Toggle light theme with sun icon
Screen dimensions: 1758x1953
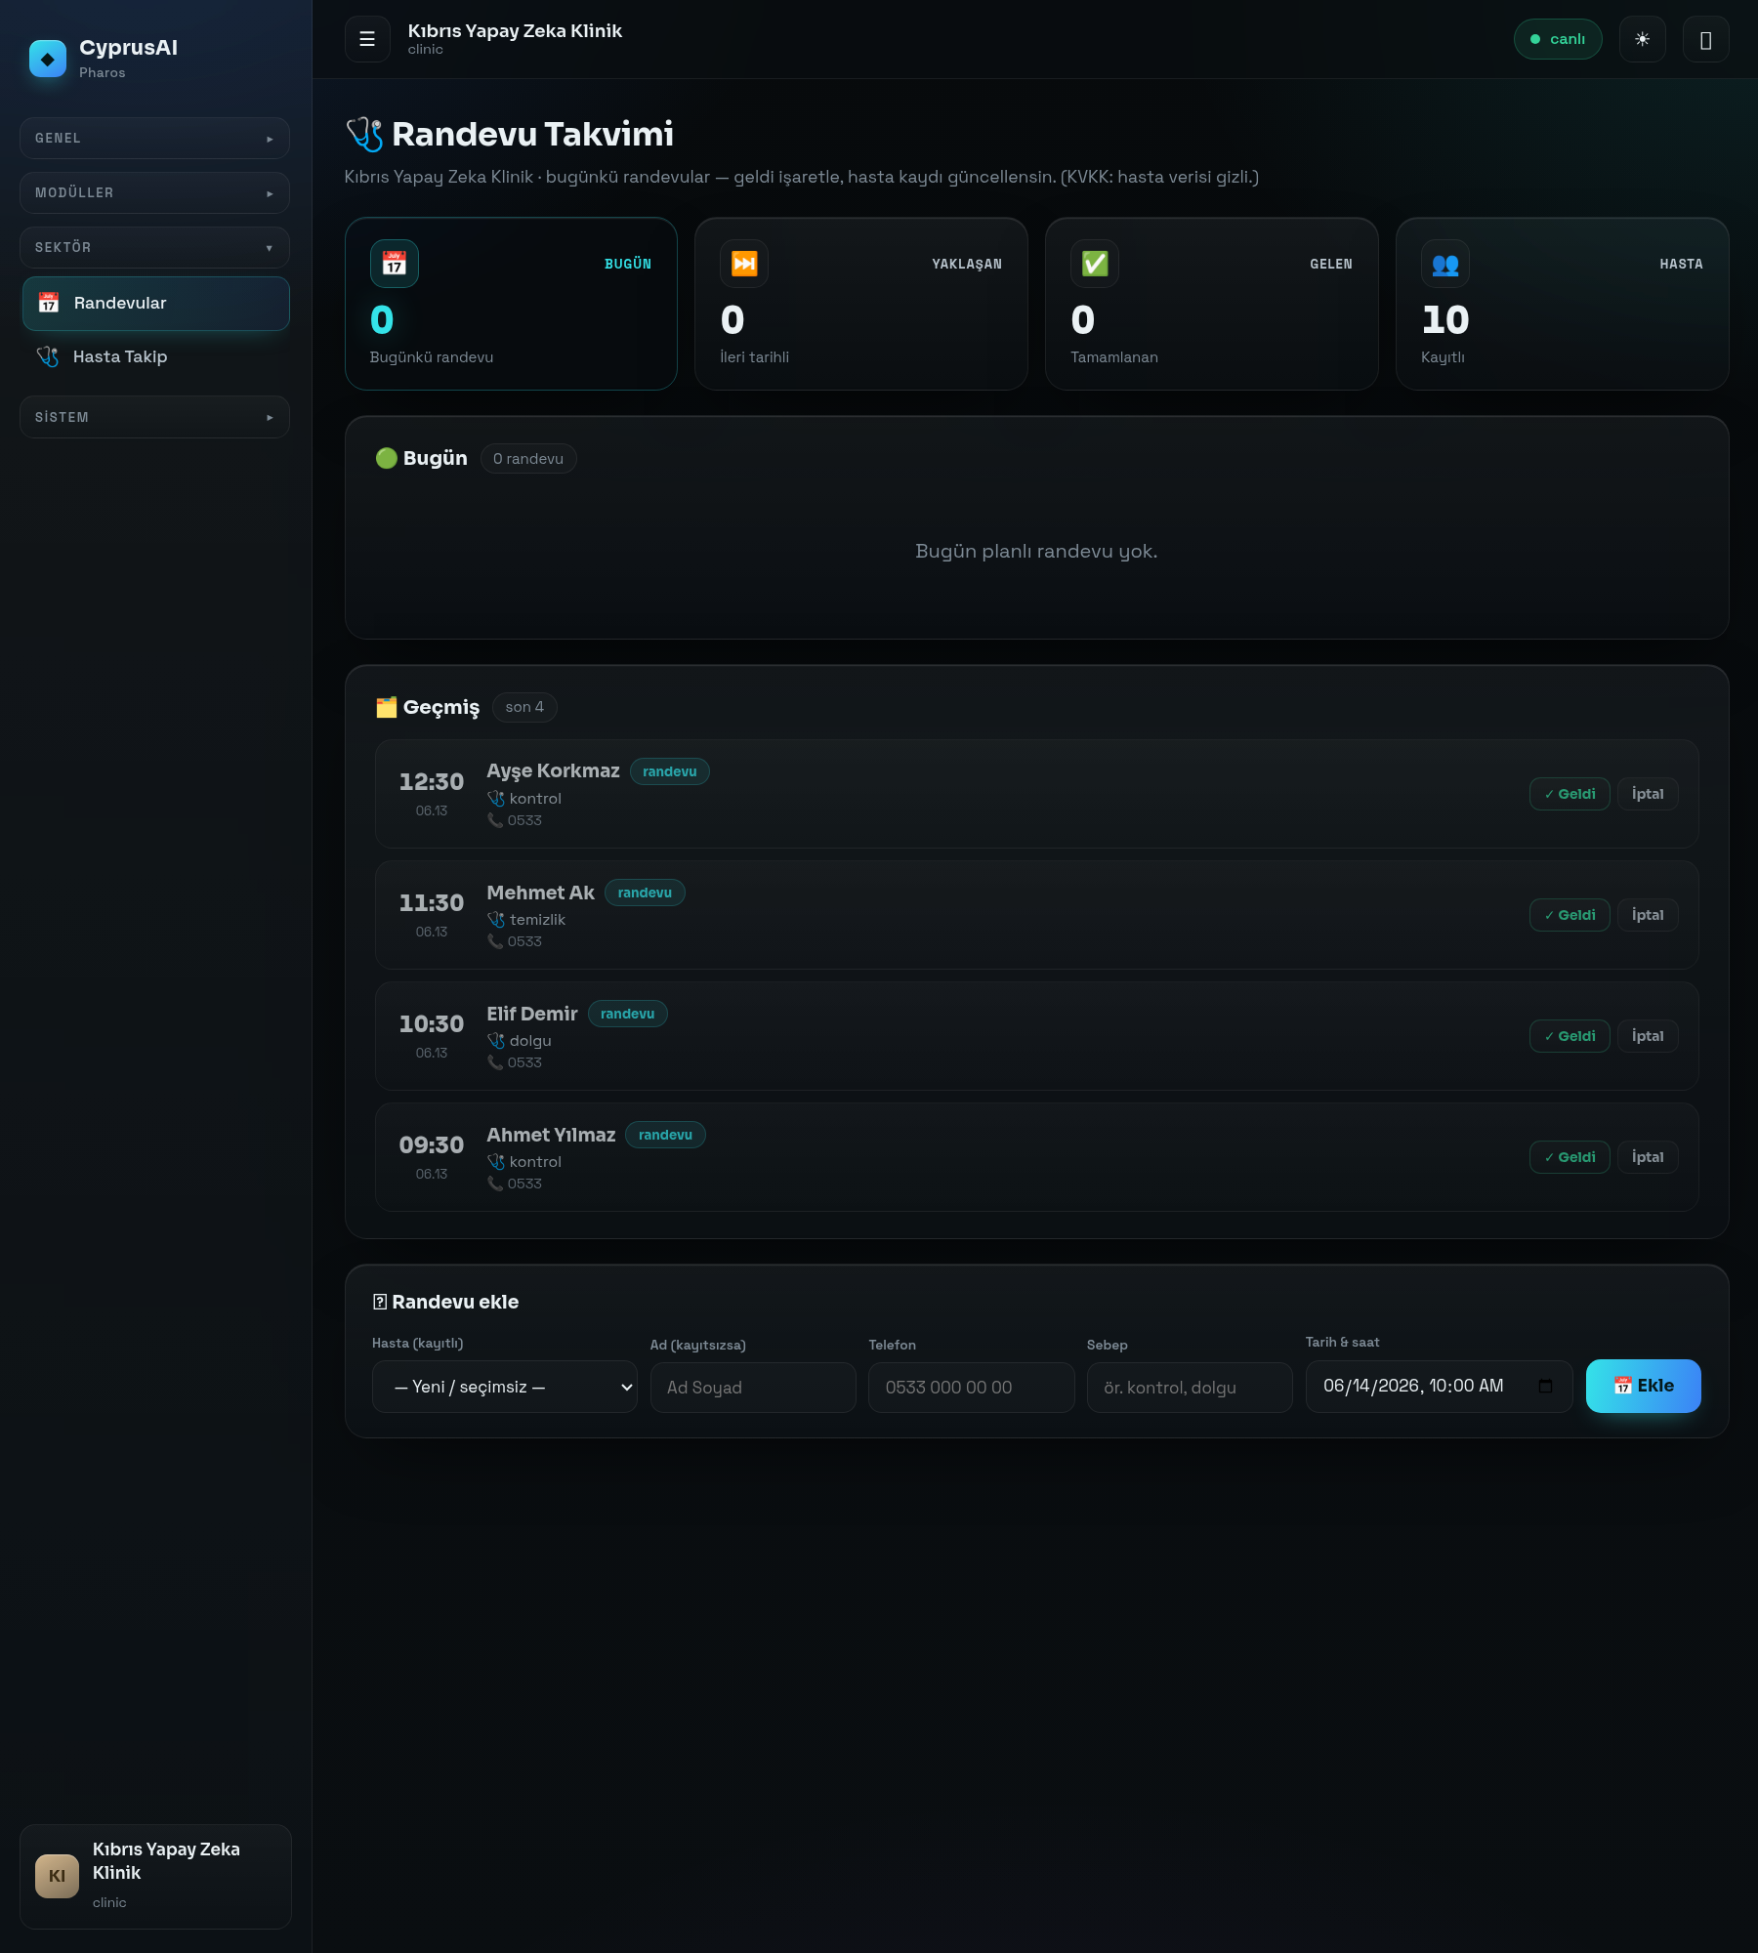coord(1642,39)
